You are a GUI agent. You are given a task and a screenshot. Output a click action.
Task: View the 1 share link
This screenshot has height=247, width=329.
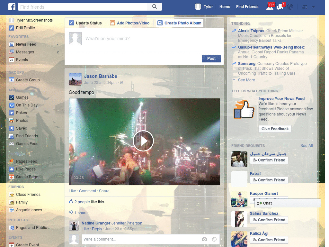click(x=81, y=213)
